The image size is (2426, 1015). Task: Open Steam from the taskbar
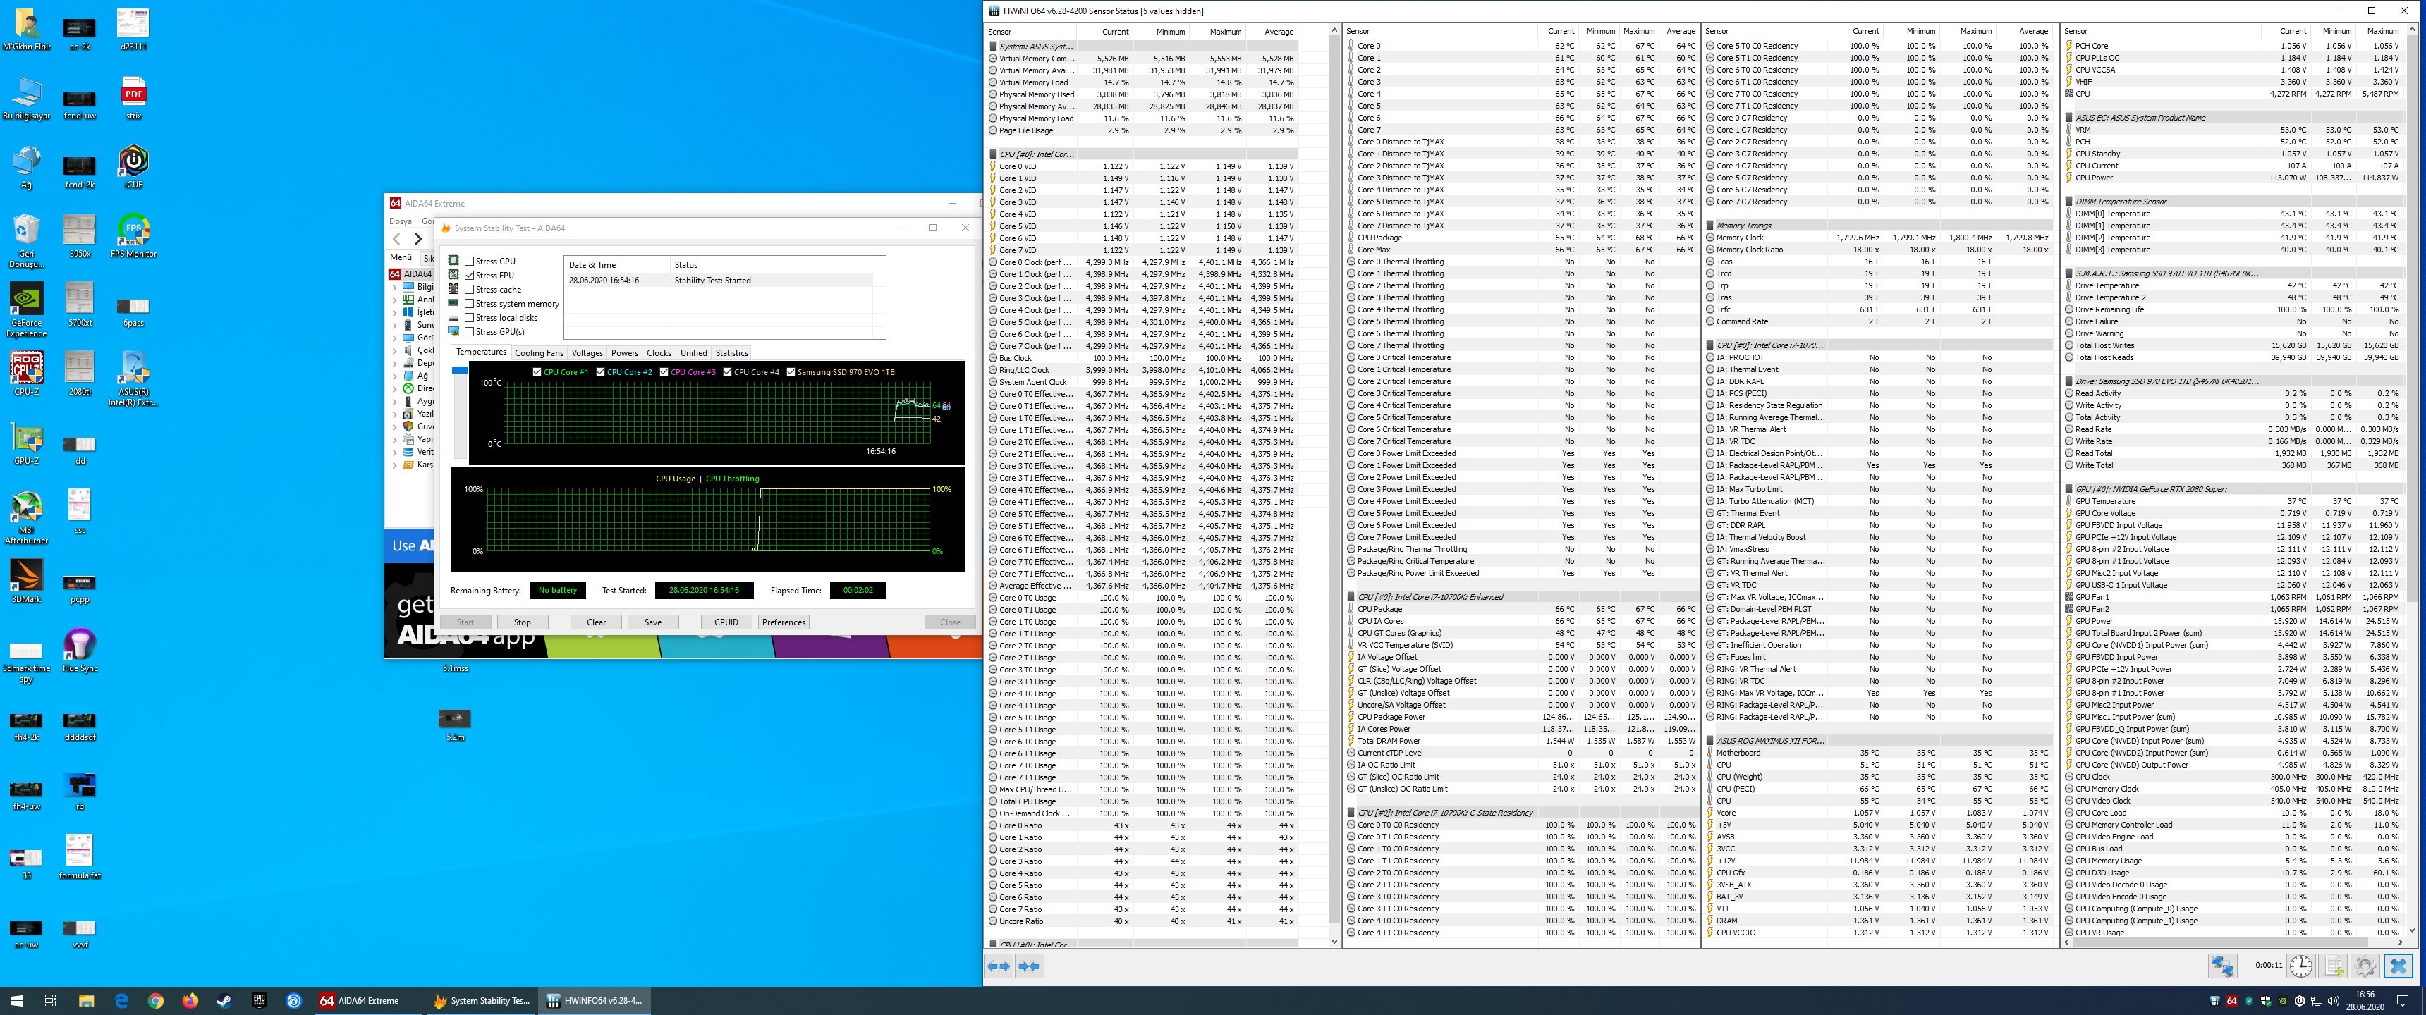[224, 1001]
